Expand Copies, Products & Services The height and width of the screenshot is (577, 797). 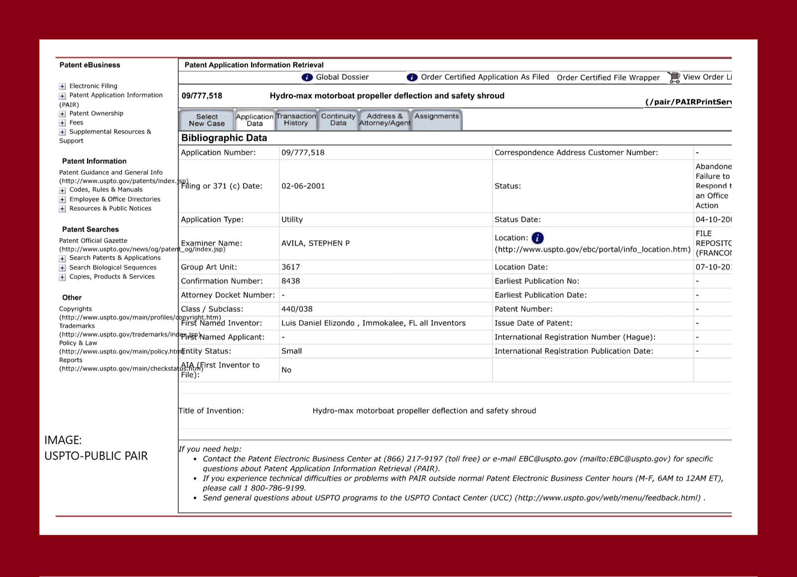coord(62,277)
